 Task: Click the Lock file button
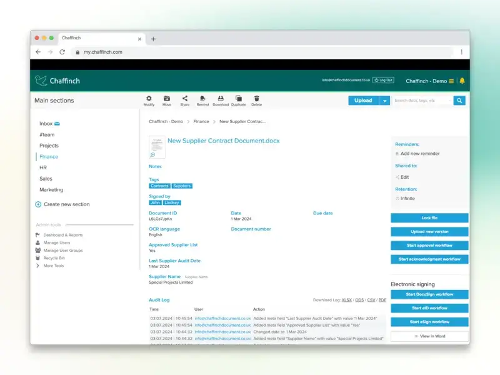[x=429, y=217]
